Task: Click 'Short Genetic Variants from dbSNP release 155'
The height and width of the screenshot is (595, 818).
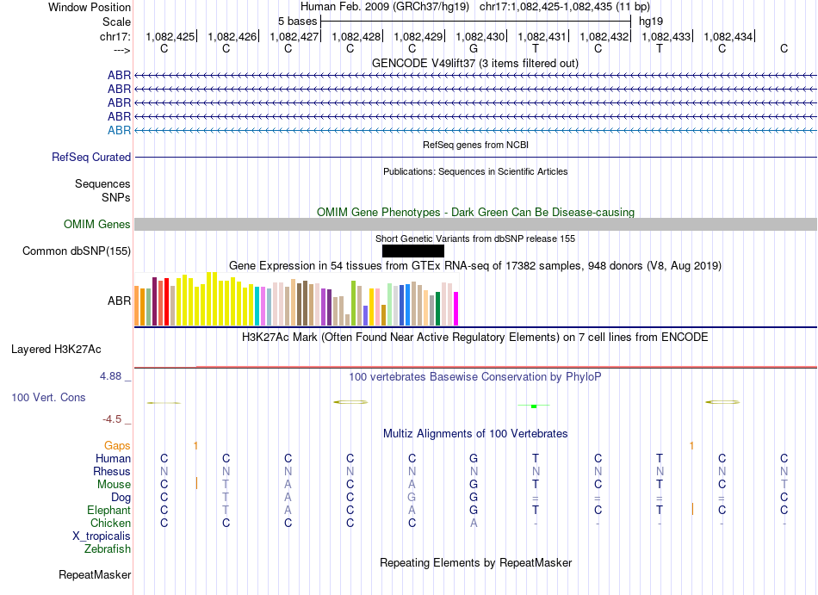Action: coord(475,239)
